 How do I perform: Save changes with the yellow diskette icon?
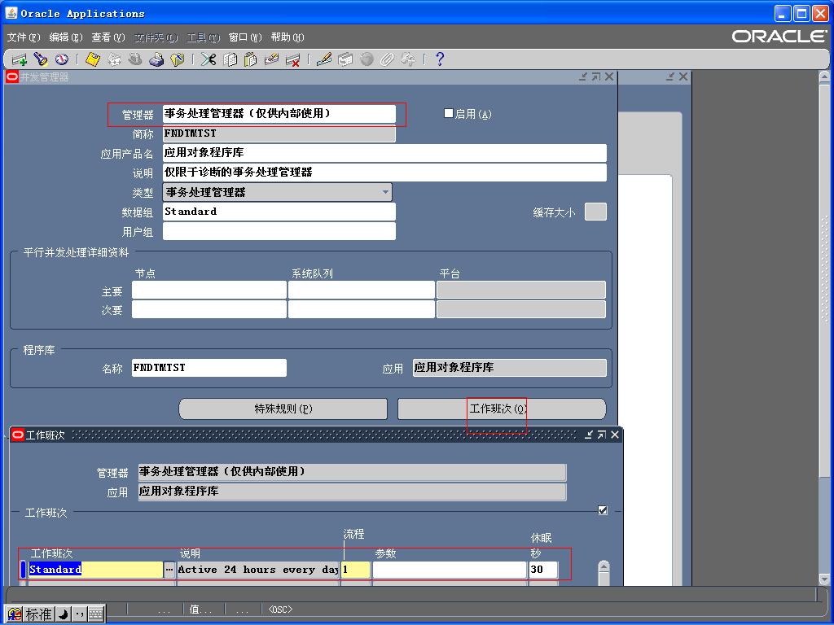tap(93, 59)
